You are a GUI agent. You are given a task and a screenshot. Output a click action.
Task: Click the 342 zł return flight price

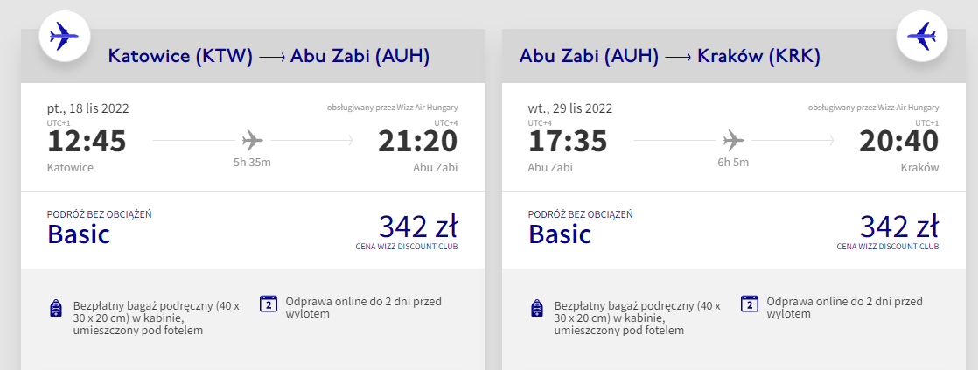(899, 227)
